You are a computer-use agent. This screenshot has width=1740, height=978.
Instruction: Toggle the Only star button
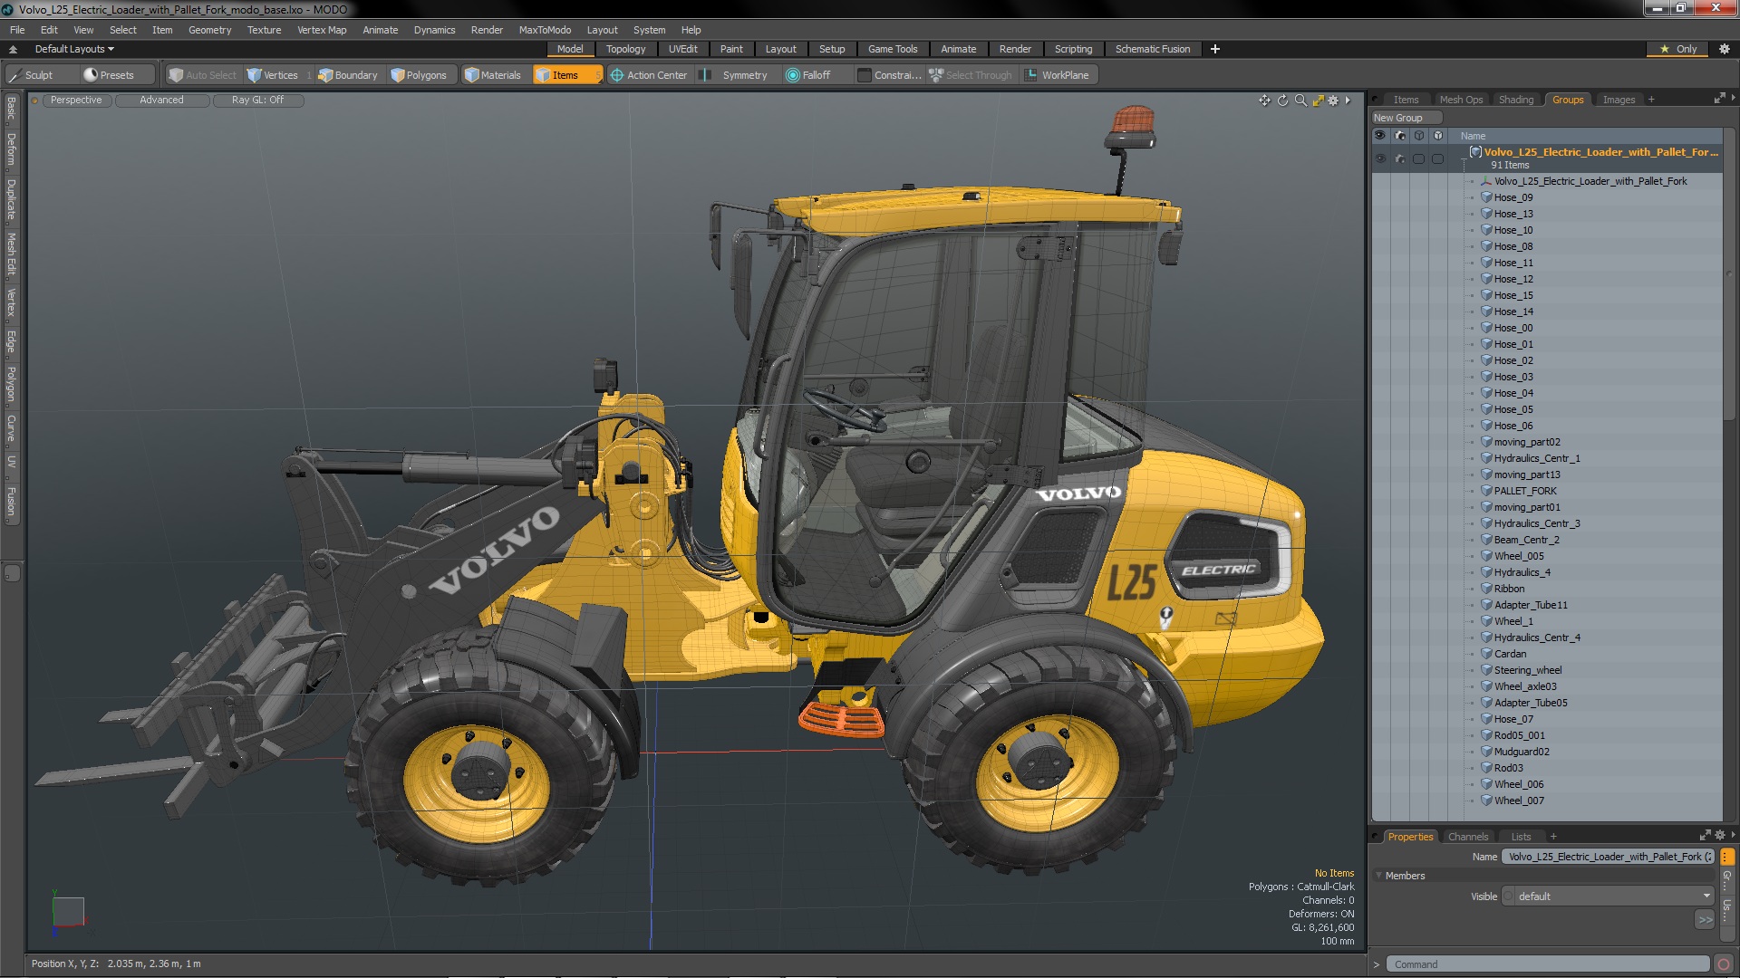tap(1677, 49)
